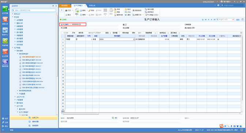This screenshot has height=133, width=246.
Task: Expand the 财务会计 tree node
Action: tap(12, 14)
